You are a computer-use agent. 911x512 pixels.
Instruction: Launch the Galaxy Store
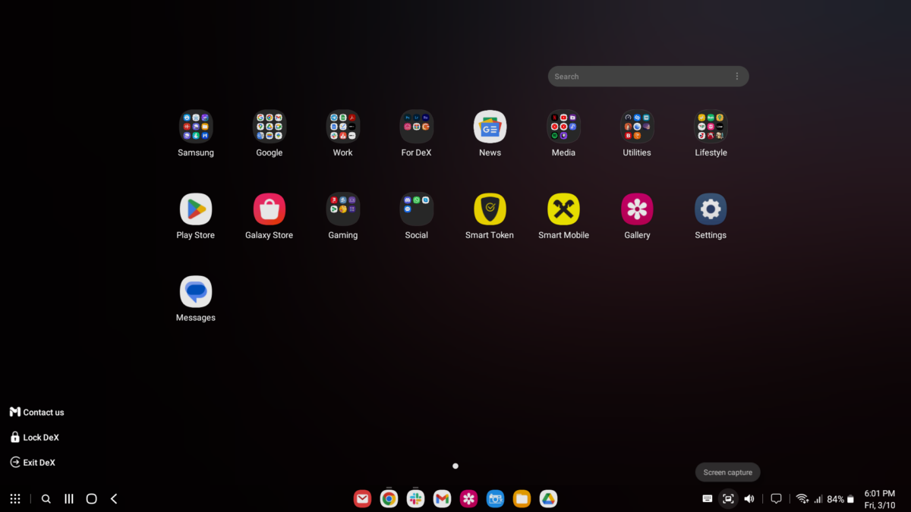pos(269,209)
